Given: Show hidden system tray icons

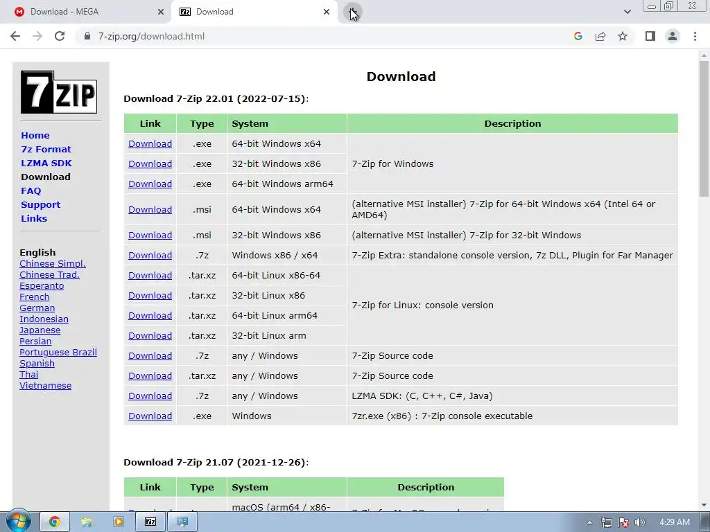Looking at the screenshot, I should [x=589, y=522].
